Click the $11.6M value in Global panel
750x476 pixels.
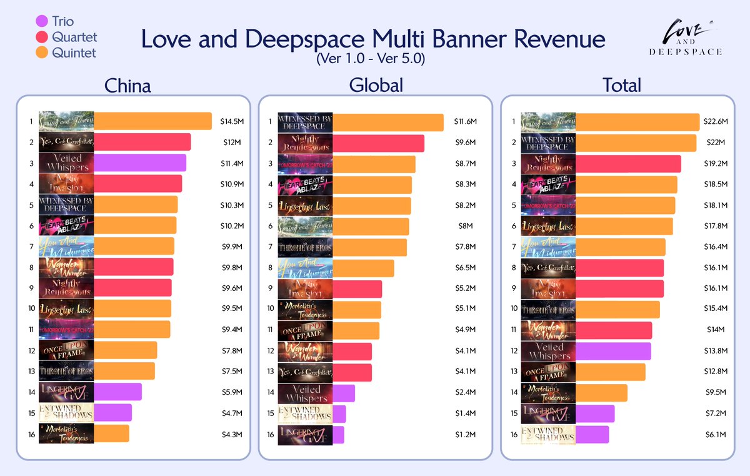point(466,122)
